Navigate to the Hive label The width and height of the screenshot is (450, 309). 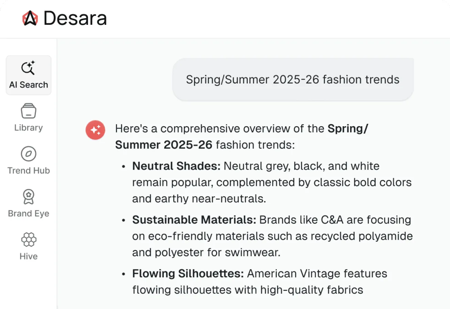[x=29, y=256]
